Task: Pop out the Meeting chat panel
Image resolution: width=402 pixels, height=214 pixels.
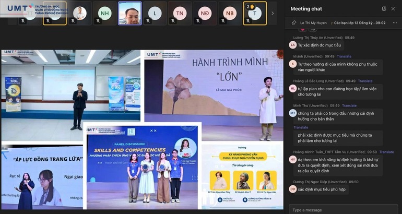Action: click(x=384, y=9)
